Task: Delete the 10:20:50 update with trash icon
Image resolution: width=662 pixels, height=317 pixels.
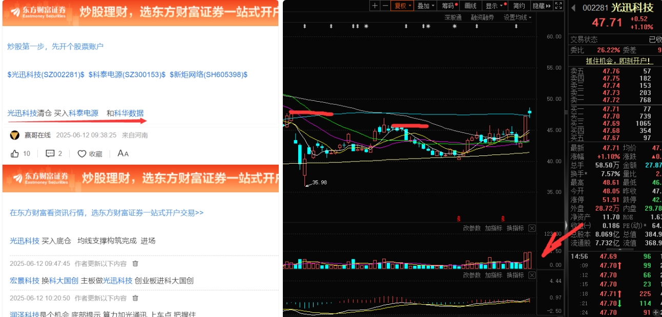Action: (135, 298)
